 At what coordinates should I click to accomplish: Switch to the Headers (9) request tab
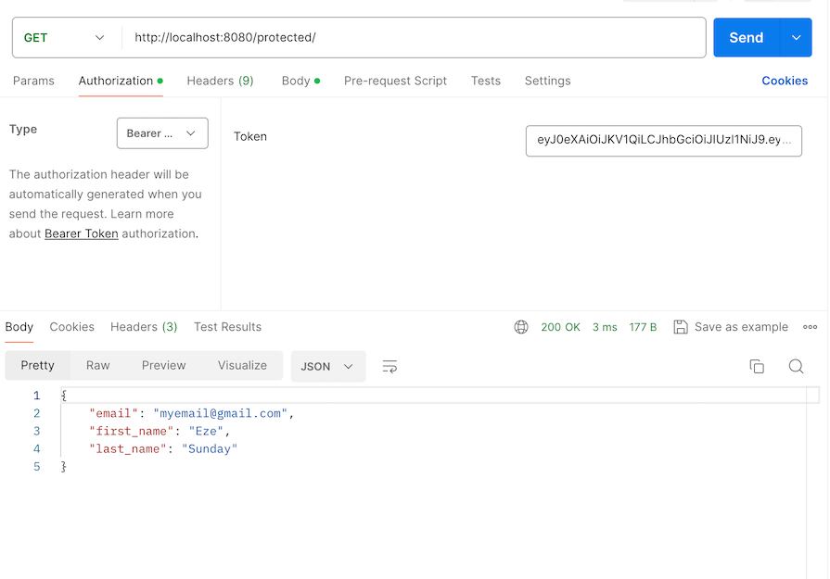(220, 81)
